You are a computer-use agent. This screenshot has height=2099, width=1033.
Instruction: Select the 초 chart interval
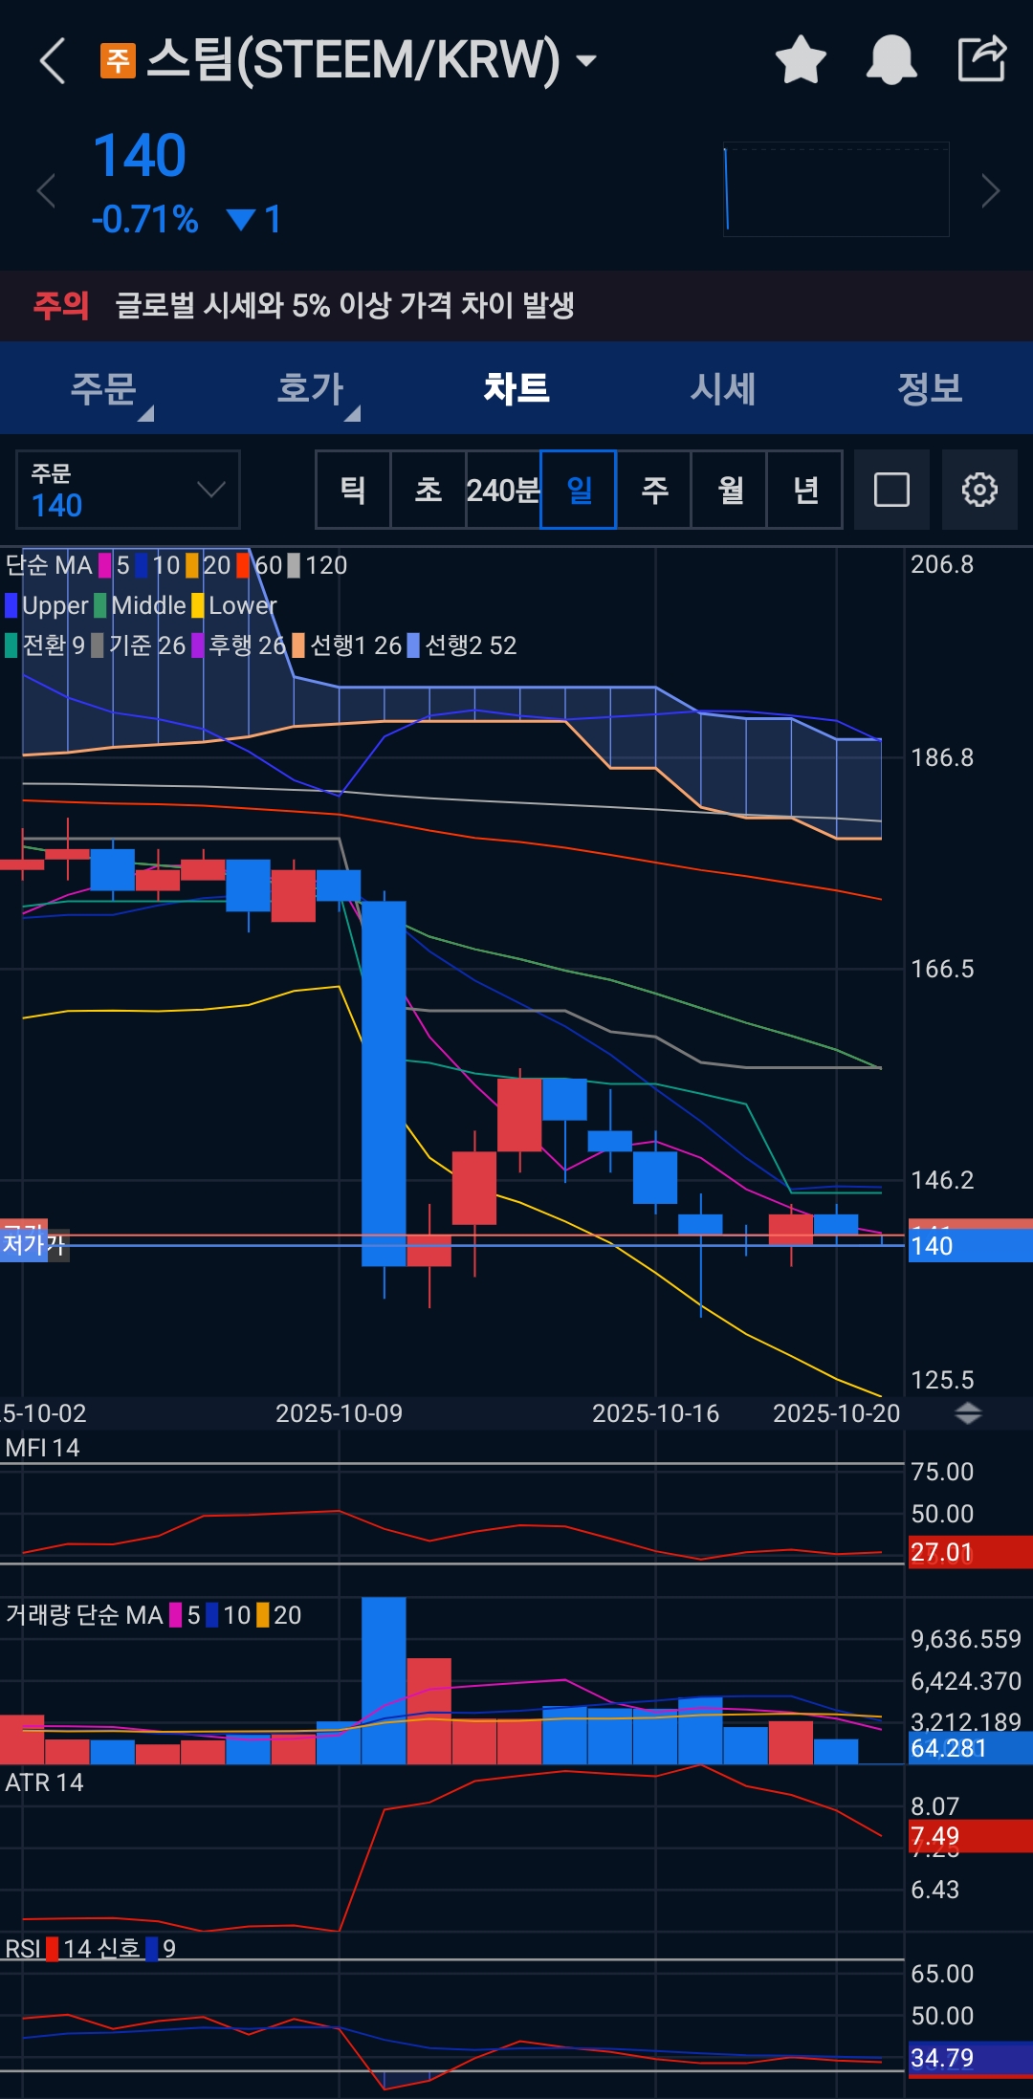pos(428,490)
